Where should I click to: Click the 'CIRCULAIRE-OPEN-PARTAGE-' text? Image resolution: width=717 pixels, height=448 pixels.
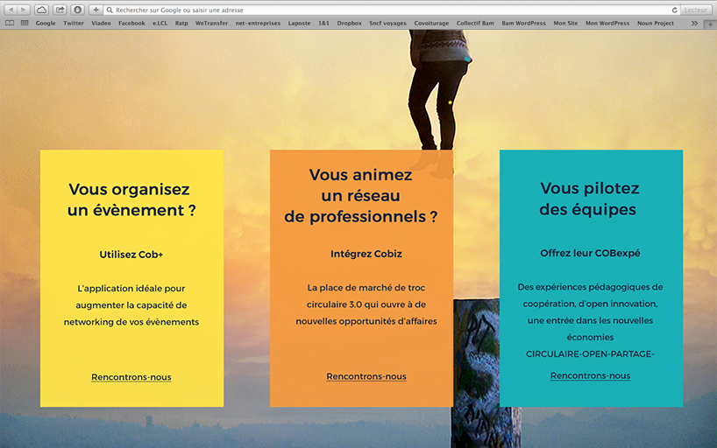click(590, 353)
